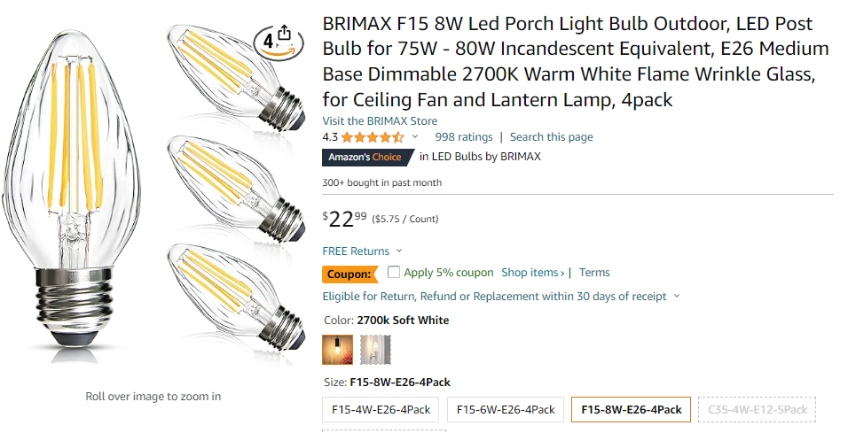Open the coupon Shop items link
The image size is (848, 433).
[x=533, y=273]
